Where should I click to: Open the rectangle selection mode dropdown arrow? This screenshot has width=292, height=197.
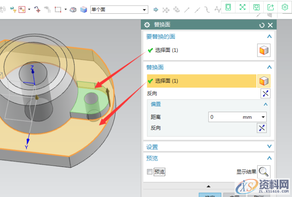click(66, 9)
